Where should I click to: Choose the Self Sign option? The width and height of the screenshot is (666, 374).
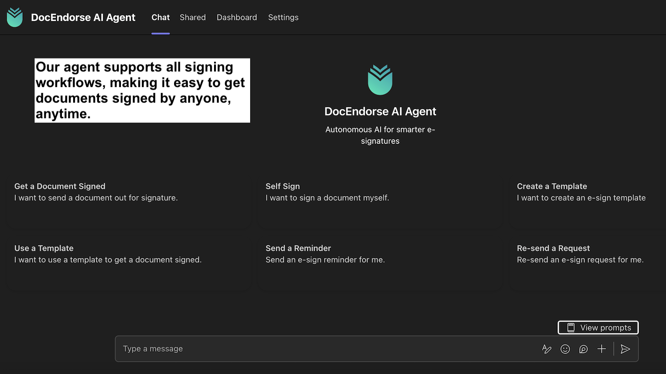380,201
